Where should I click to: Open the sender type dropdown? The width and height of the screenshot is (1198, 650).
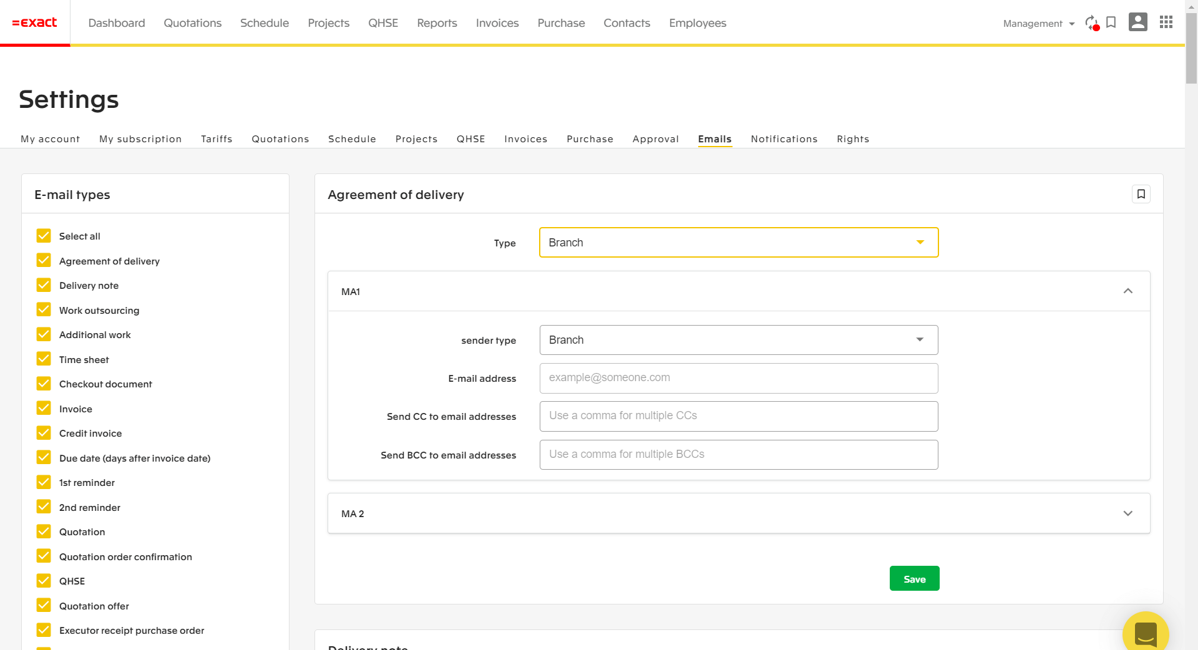(x=739, y=340)
